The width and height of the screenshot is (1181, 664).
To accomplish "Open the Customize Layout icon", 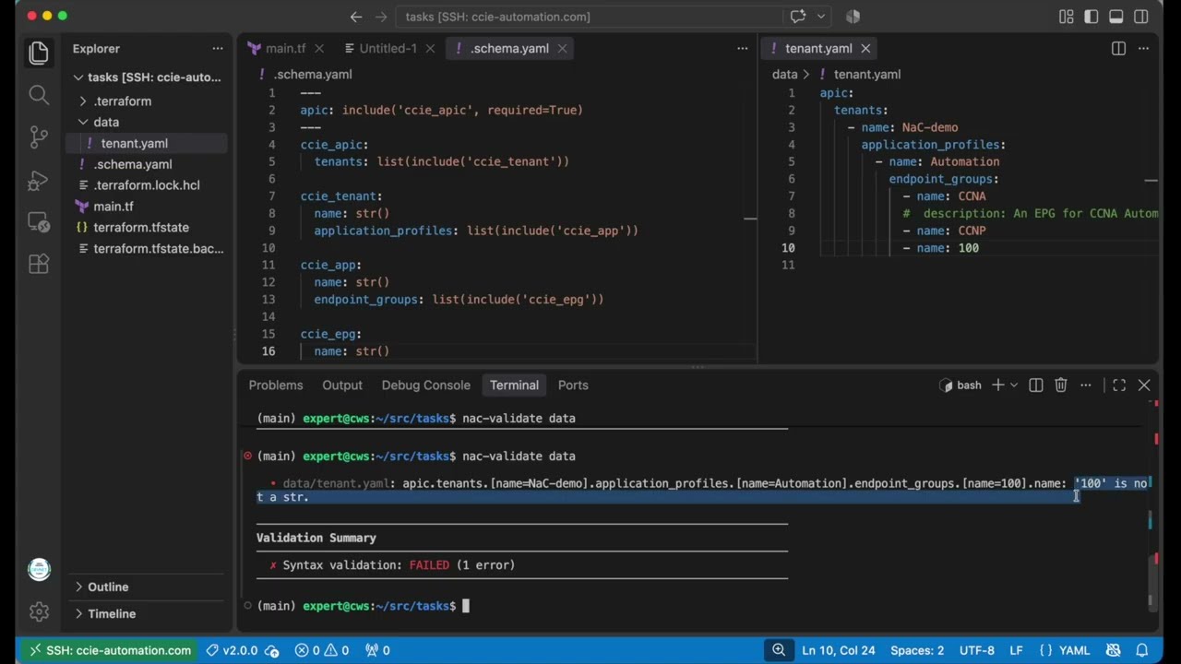I will 1067,17.
